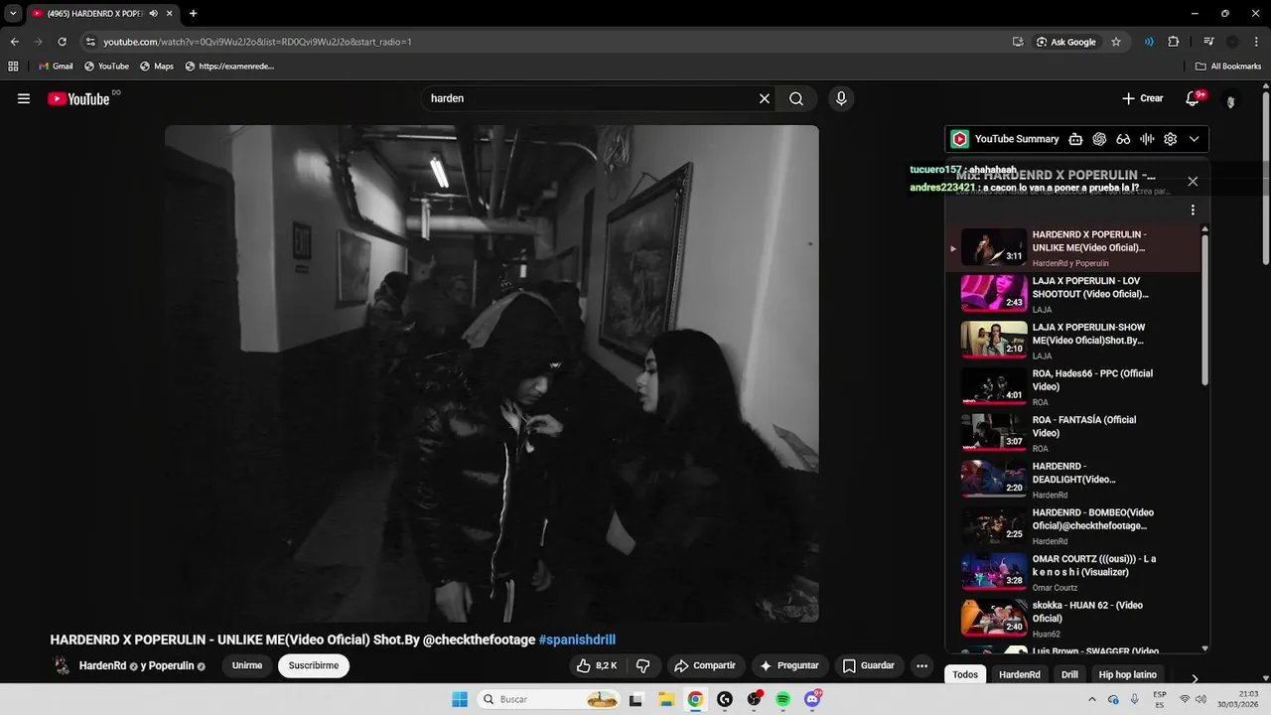Click the #spanishdrill hashtag link
The width and height of the screenshot is (1271, 715).
pos(577,640)
